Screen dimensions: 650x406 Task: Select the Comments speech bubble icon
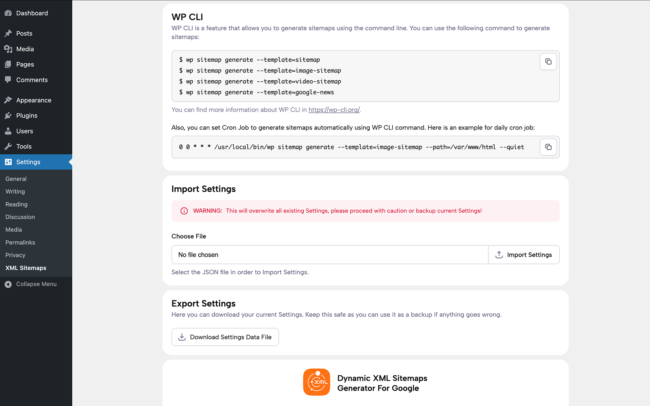click(8, 80)
